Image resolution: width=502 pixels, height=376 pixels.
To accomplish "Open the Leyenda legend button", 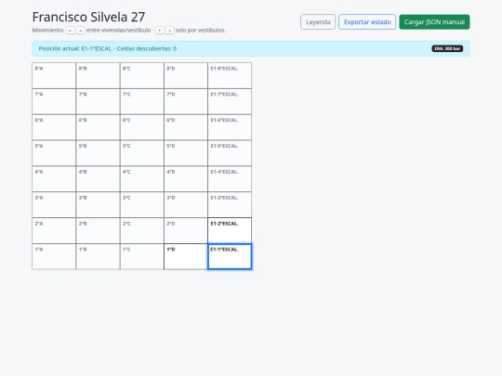I will pos(318,22).
